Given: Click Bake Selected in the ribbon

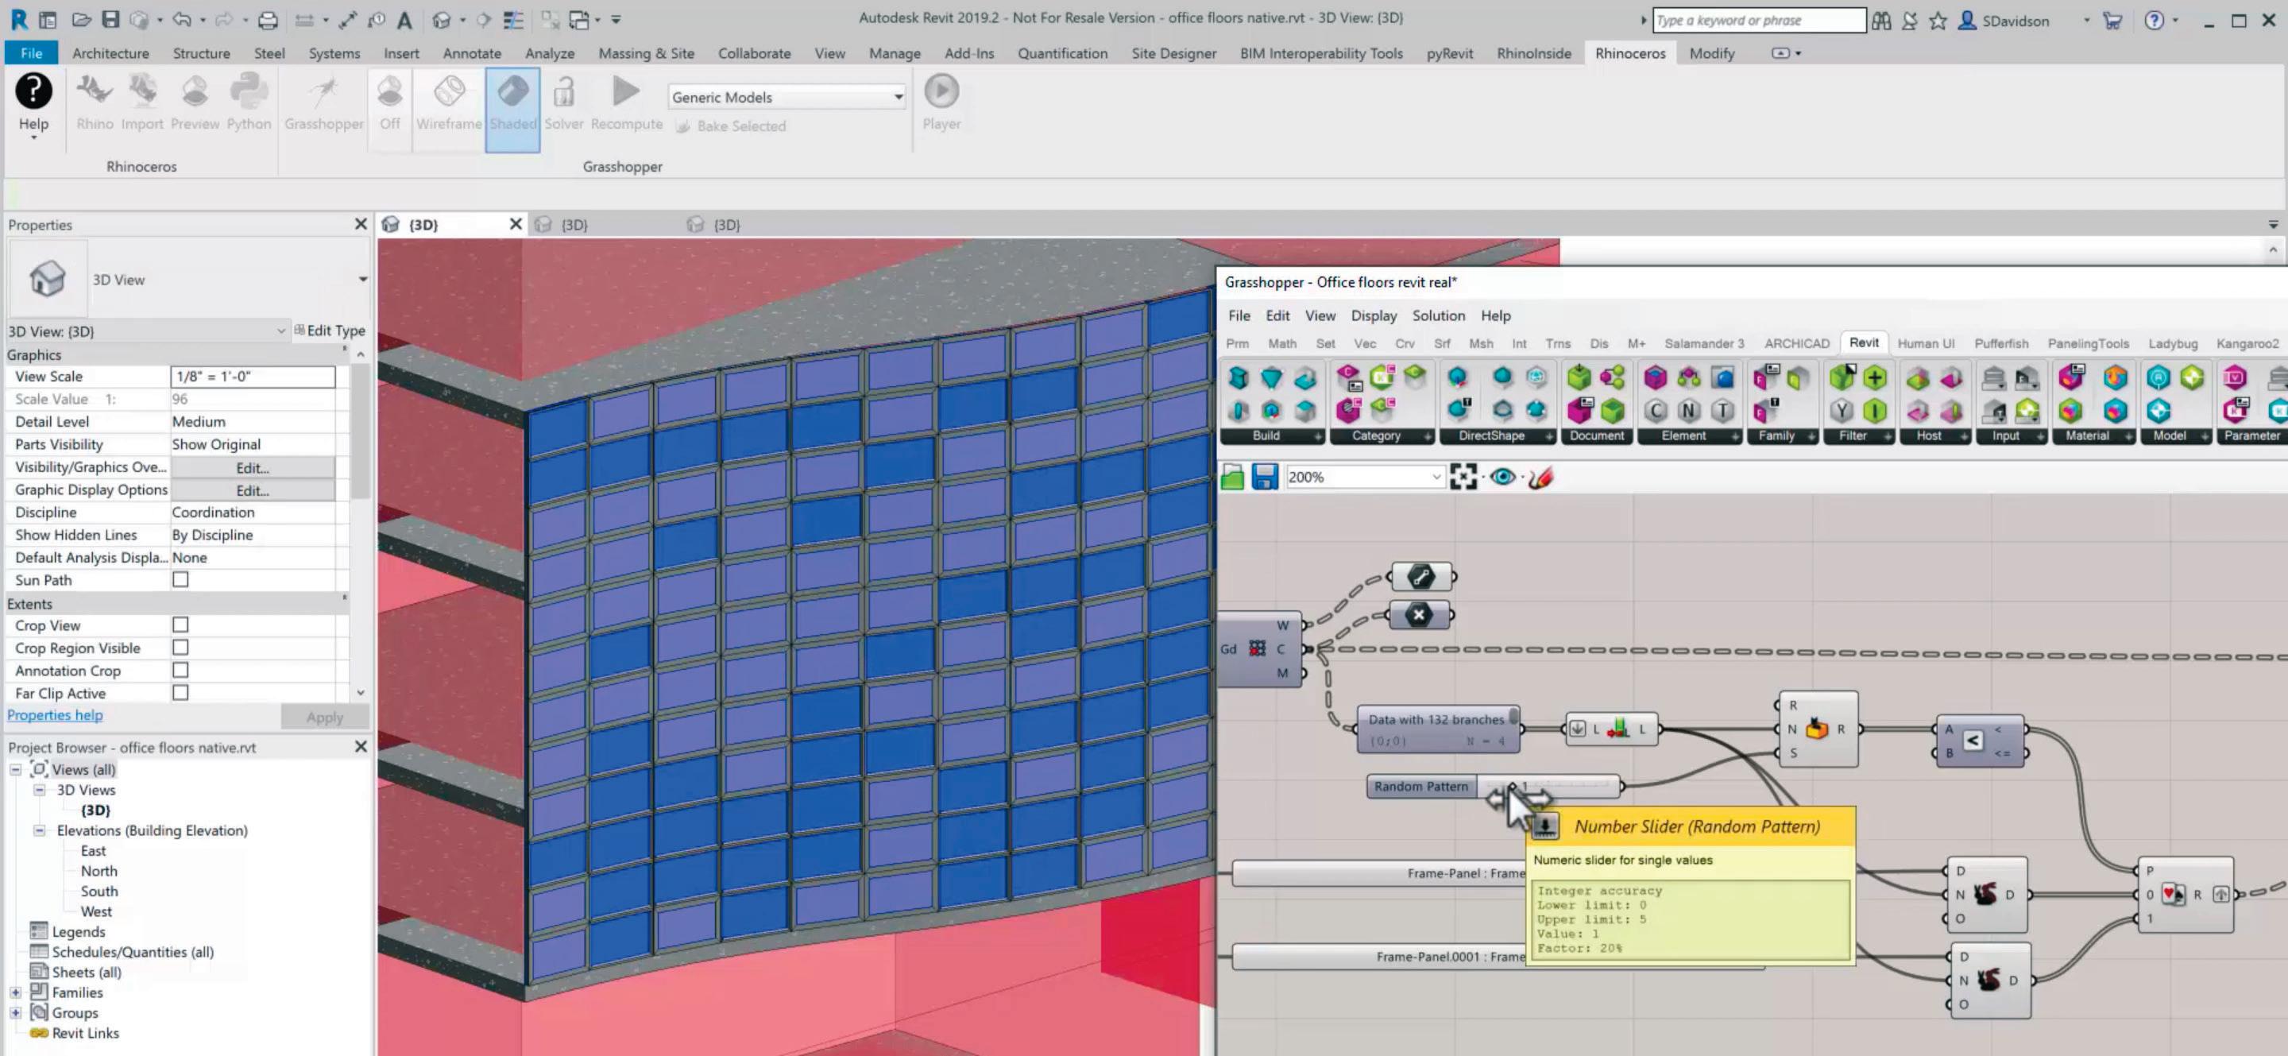Looking at the screenshot, I should 731,126.
